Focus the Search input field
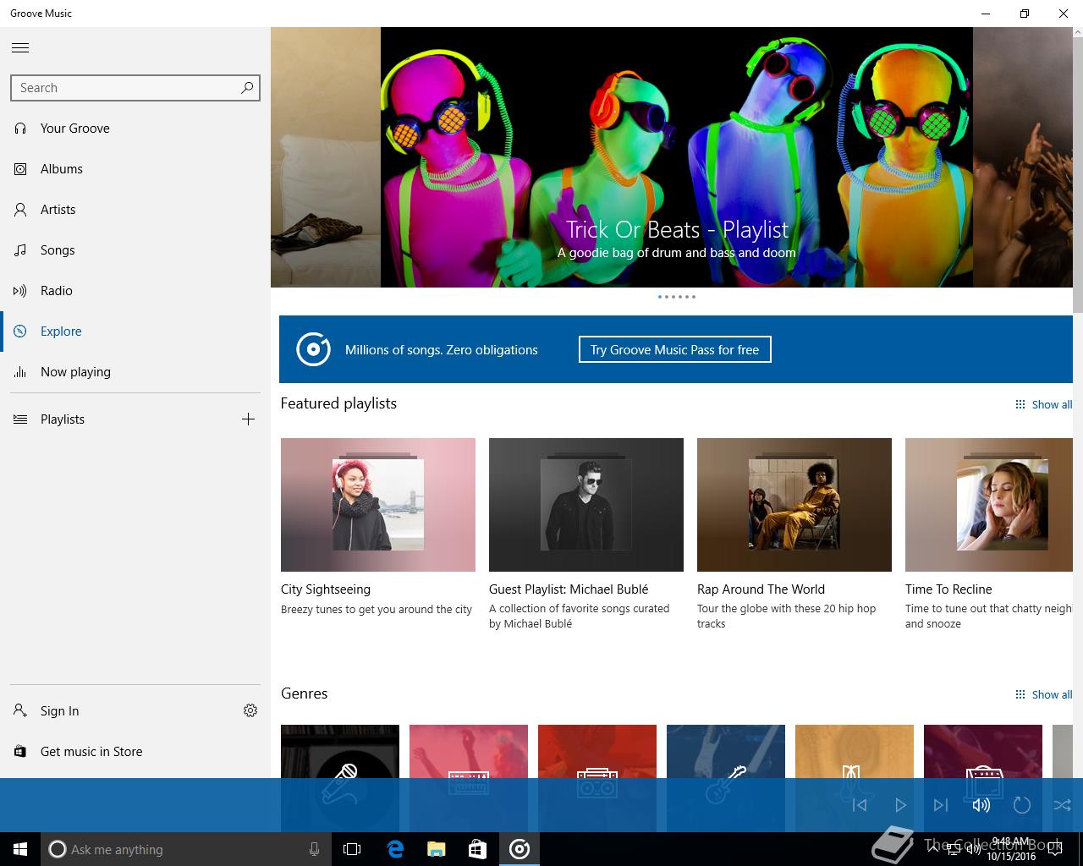The image size is (1083, 866). [135, 88]
